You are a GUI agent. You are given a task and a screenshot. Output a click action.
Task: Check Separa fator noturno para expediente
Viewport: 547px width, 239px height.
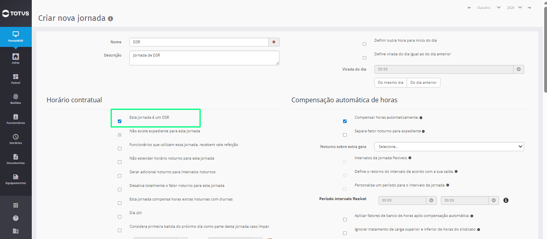click(x=345, y=135)
